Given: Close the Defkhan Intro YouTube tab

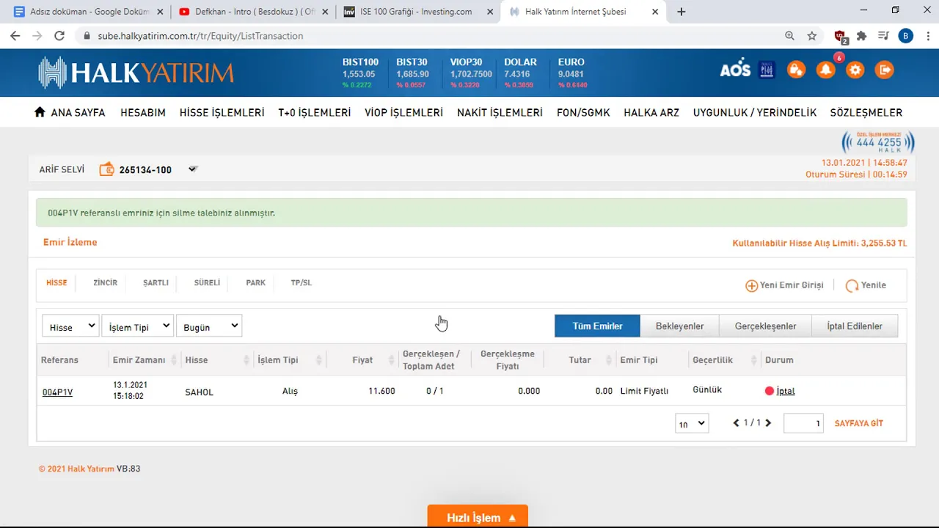Looking at the screenshot, I should (326, 12).
